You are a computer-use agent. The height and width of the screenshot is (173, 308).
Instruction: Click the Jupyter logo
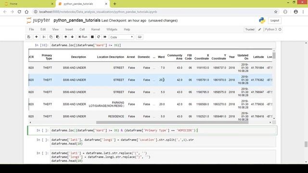38,20
